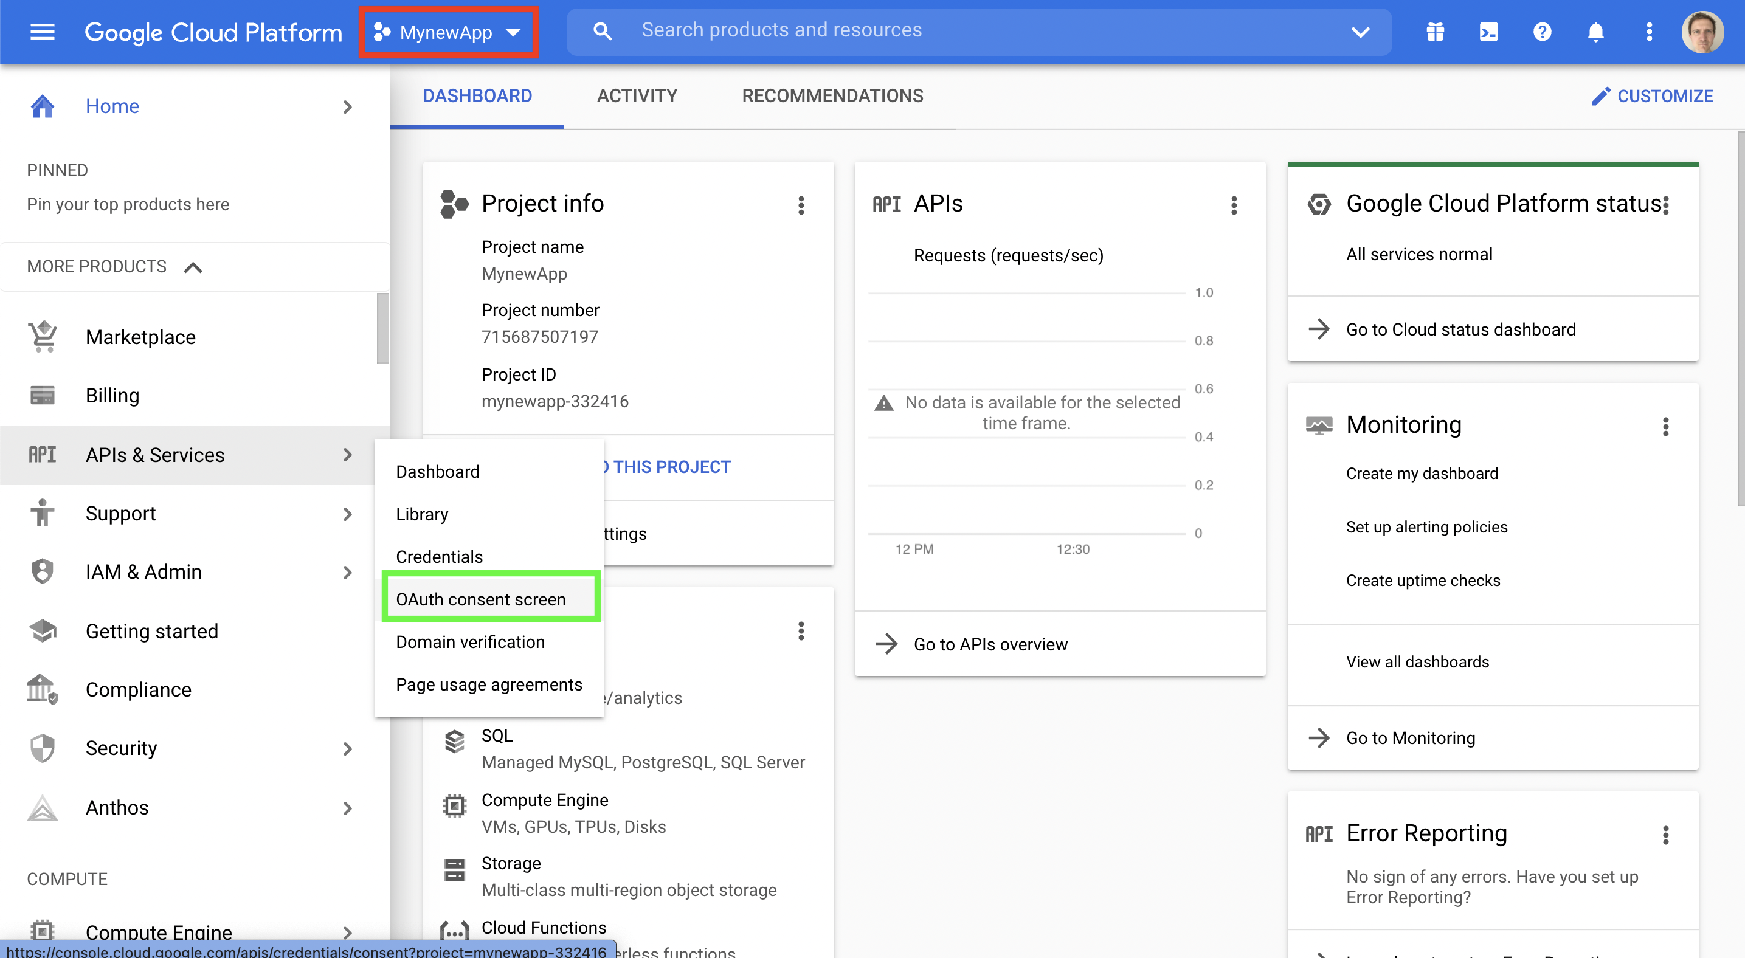This screenshot has width=1745, height=958.
Task: Switch to the RECOMMENDATIONS tab
Action: coord(832,96)
